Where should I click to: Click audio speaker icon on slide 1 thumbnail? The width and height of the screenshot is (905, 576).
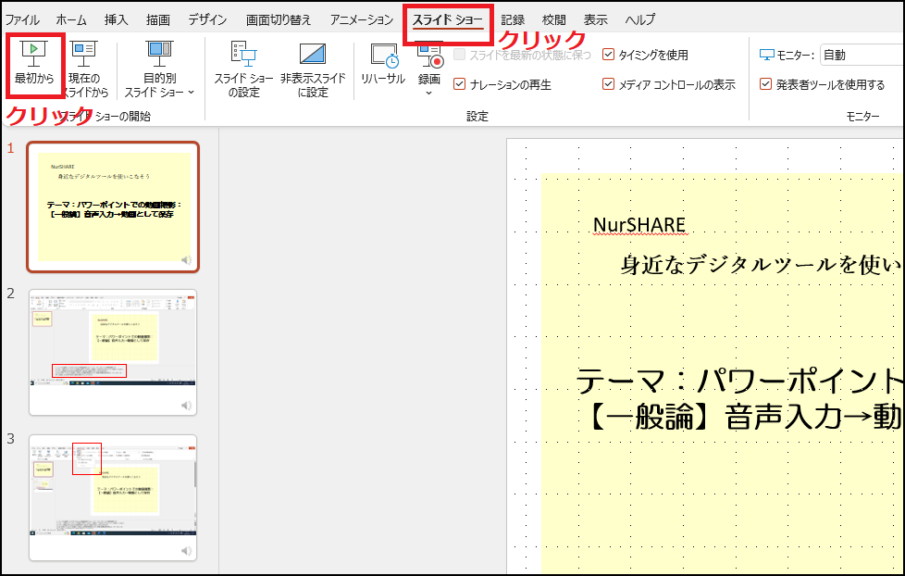[186, 260]
